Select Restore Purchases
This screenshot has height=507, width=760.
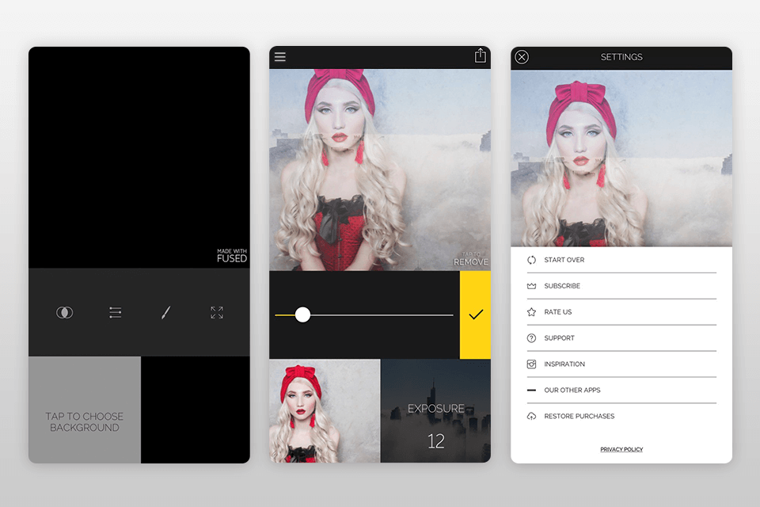pyautogui.click(x=578, y=416)
